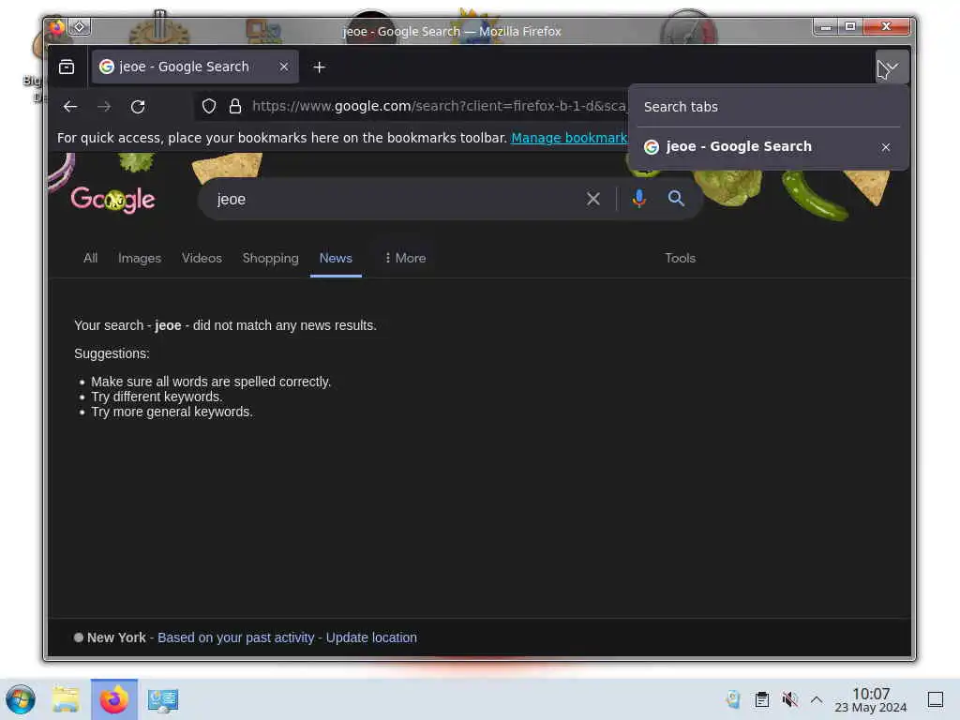Go back one page
960x720 pixels.
tap(69, 107)
